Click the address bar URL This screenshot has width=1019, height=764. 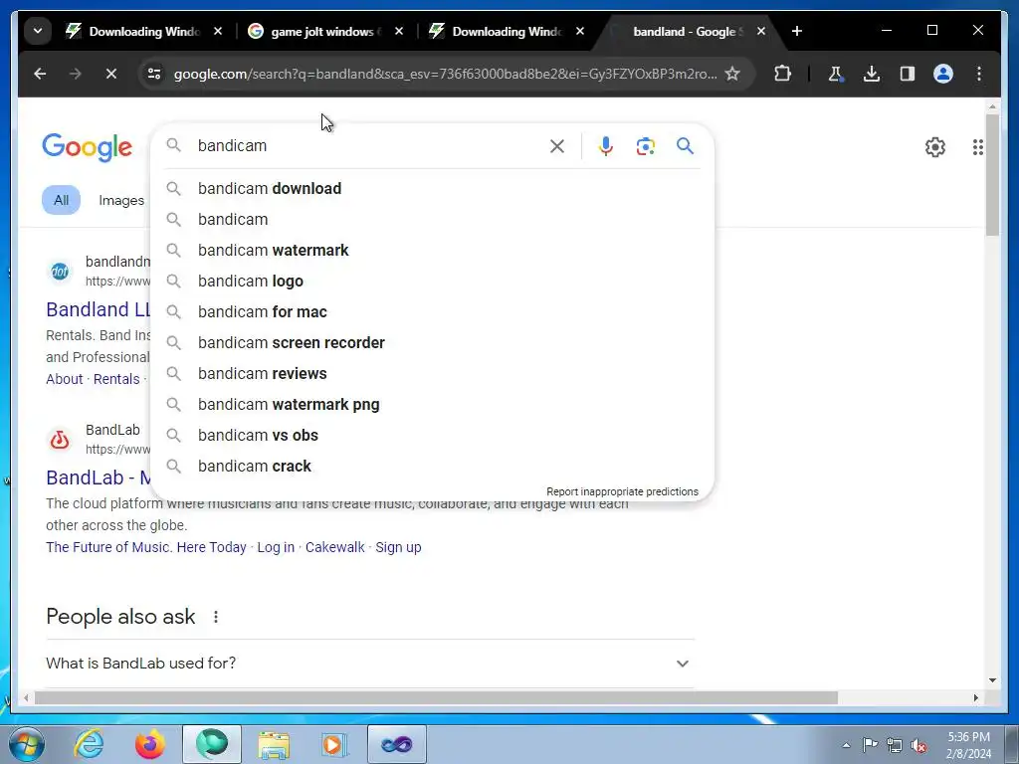click(445, 74)
